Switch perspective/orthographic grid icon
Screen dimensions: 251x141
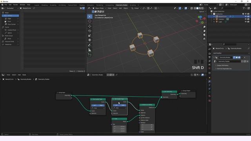click(x=204, y=39)
